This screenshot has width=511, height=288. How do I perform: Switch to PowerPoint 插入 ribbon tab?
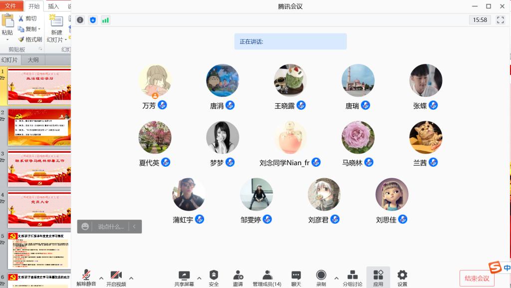[53, 6]
